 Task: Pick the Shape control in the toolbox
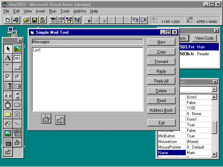coord(8,124)
